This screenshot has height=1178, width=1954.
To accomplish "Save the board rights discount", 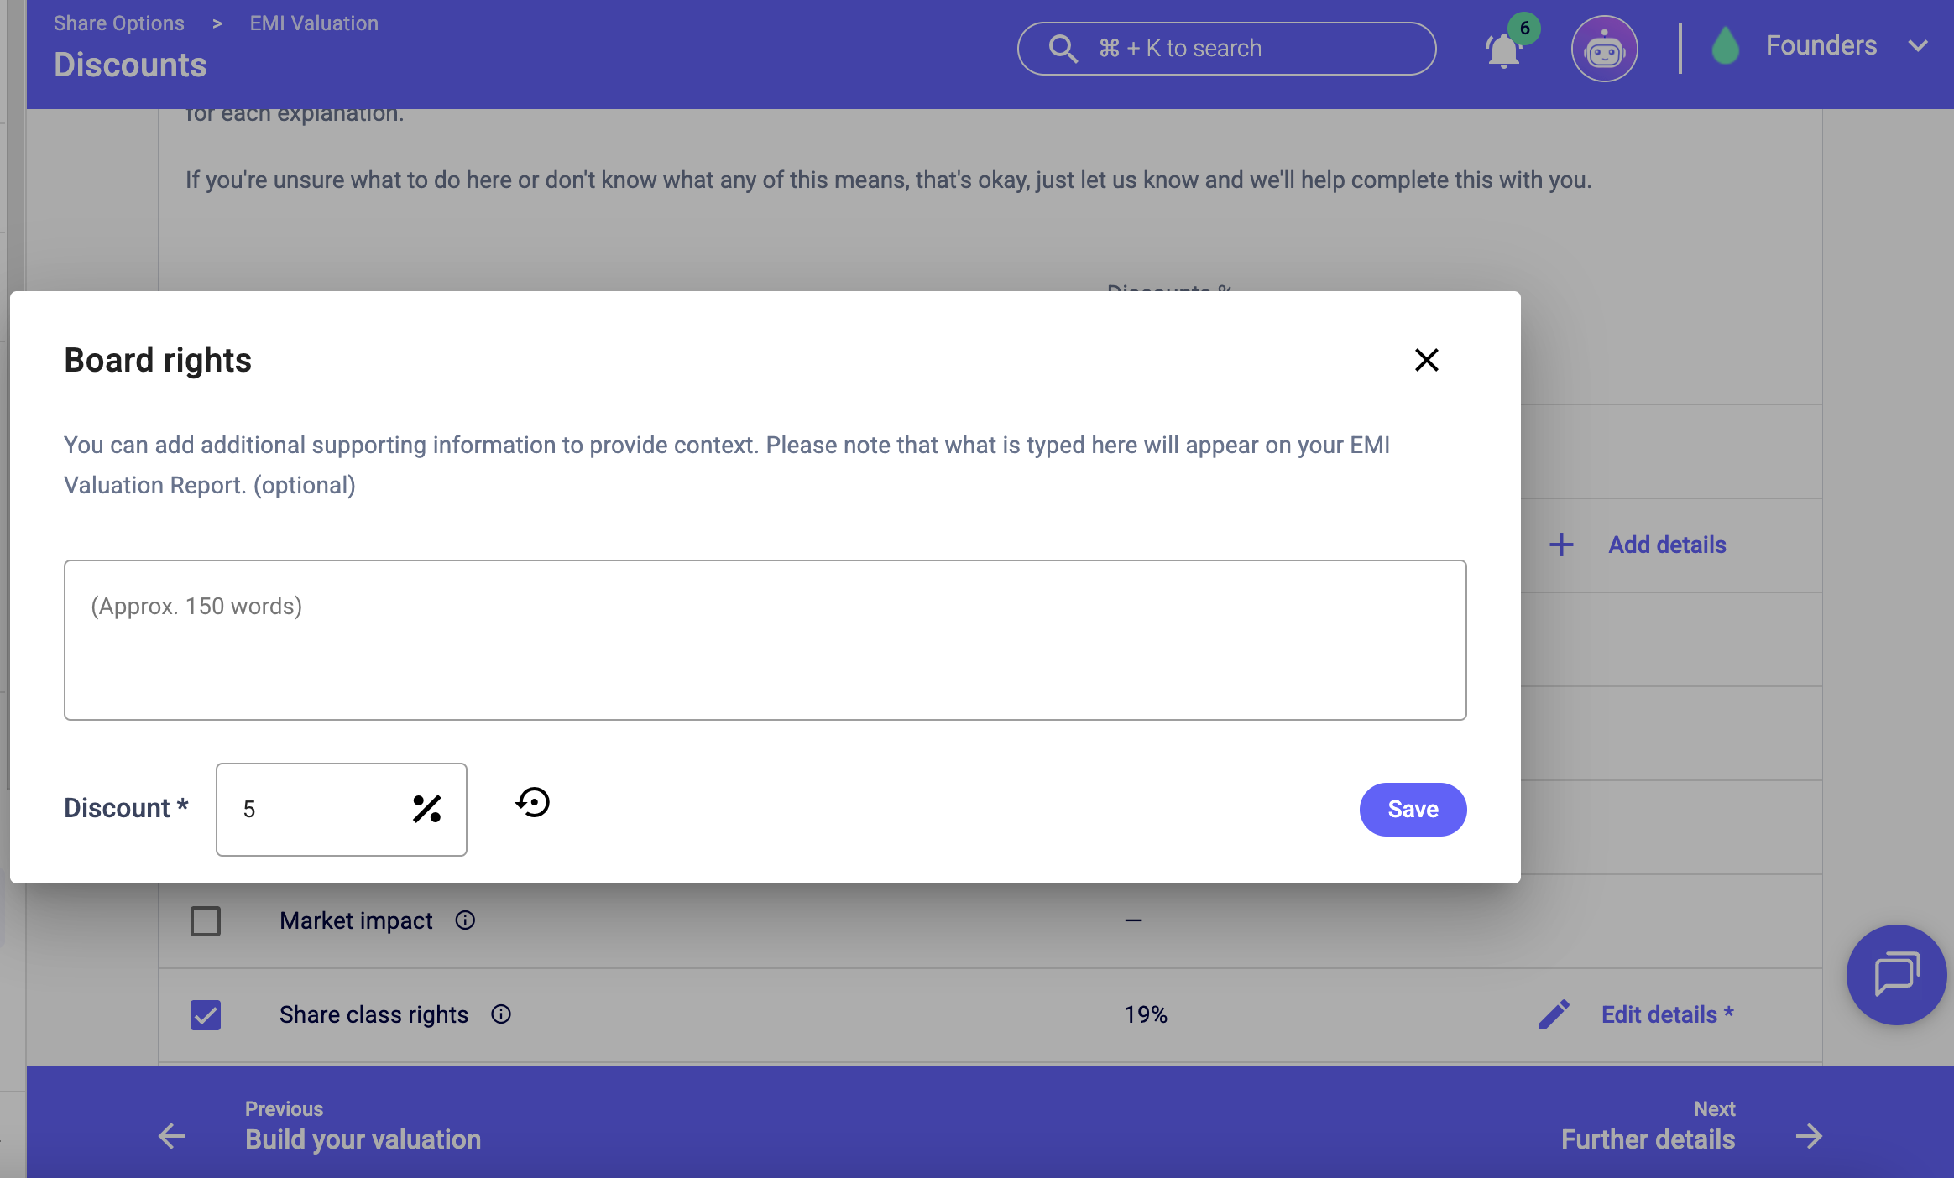I will tap(1413, 809).
